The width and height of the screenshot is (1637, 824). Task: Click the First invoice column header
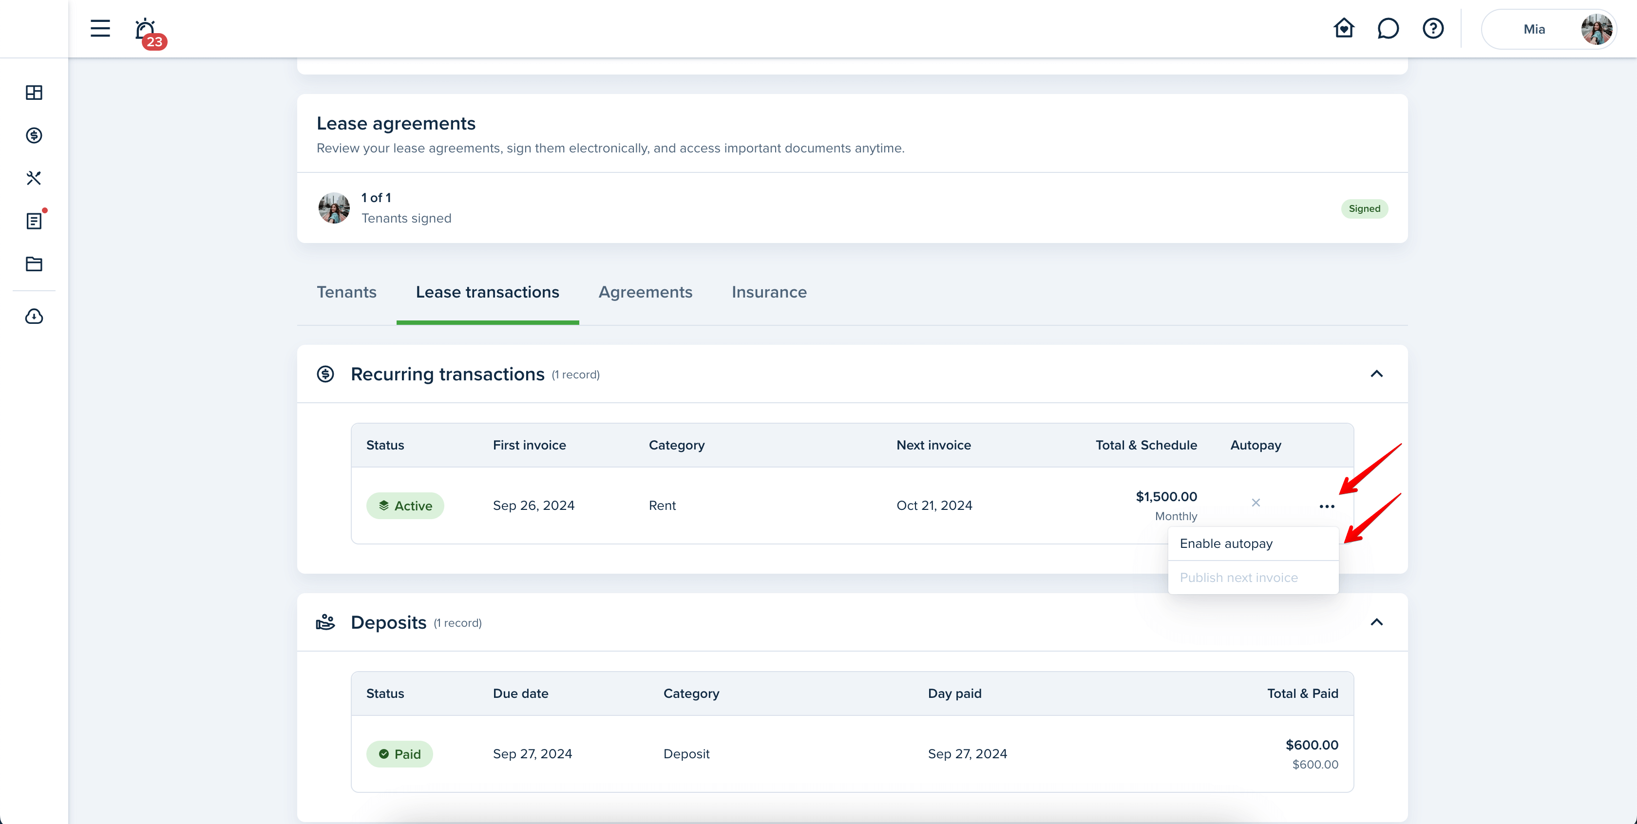click(x=530, y=445)
